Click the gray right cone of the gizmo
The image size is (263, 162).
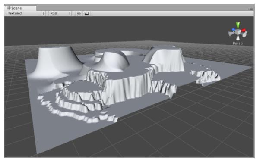pos(244,34)
